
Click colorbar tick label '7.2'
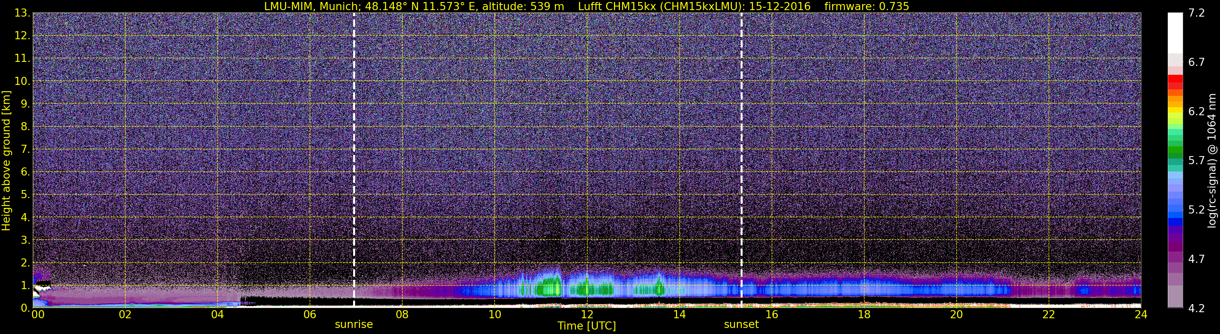[x=1197, y=13]
